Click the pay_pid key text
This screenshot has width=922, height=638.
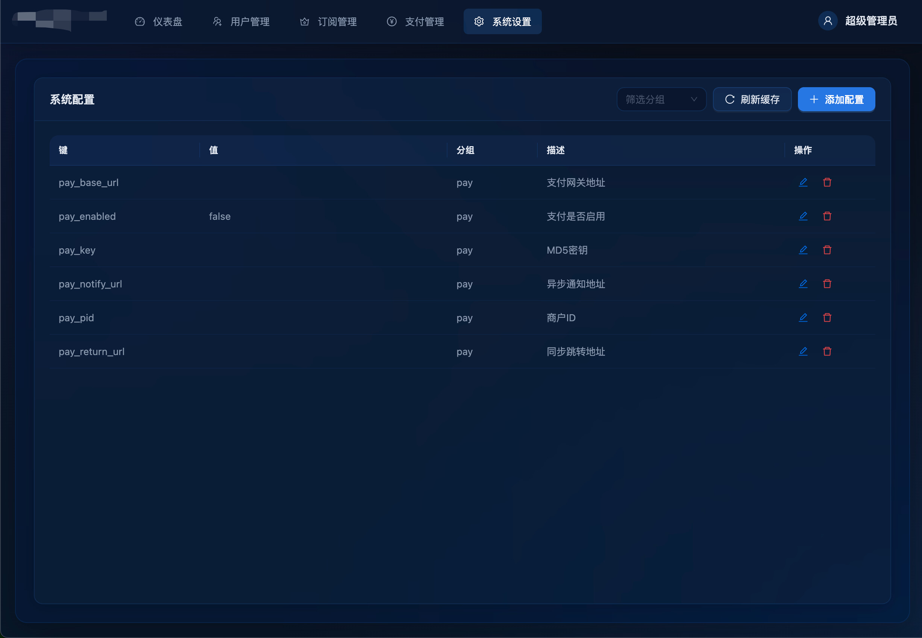pos(76,318)
